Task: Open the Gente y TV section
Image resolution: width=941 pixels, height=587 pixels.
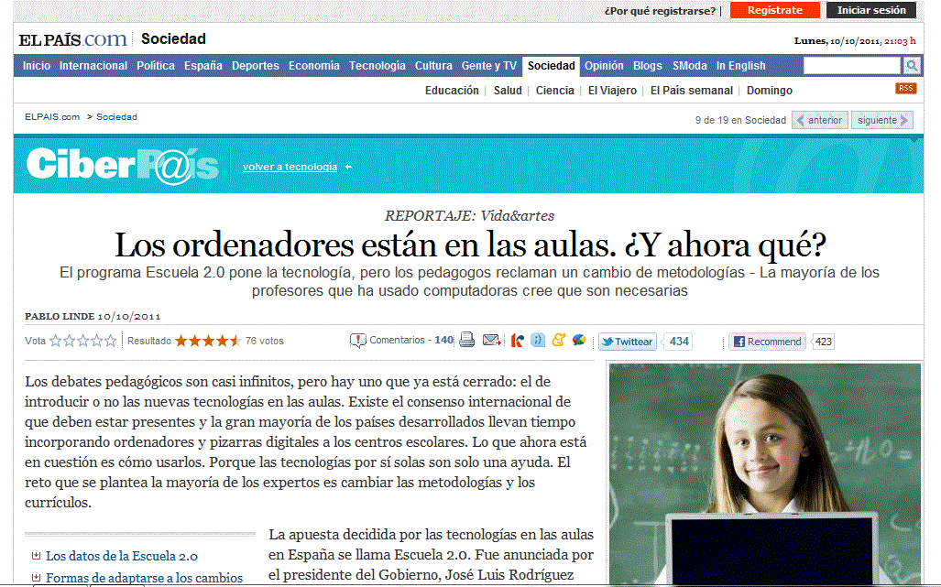Action: (x=488, y=65)
